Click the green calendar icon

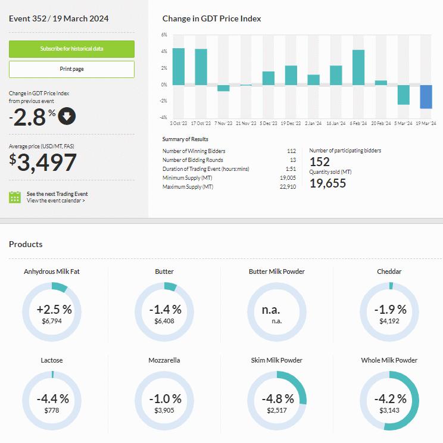[15, 197]
